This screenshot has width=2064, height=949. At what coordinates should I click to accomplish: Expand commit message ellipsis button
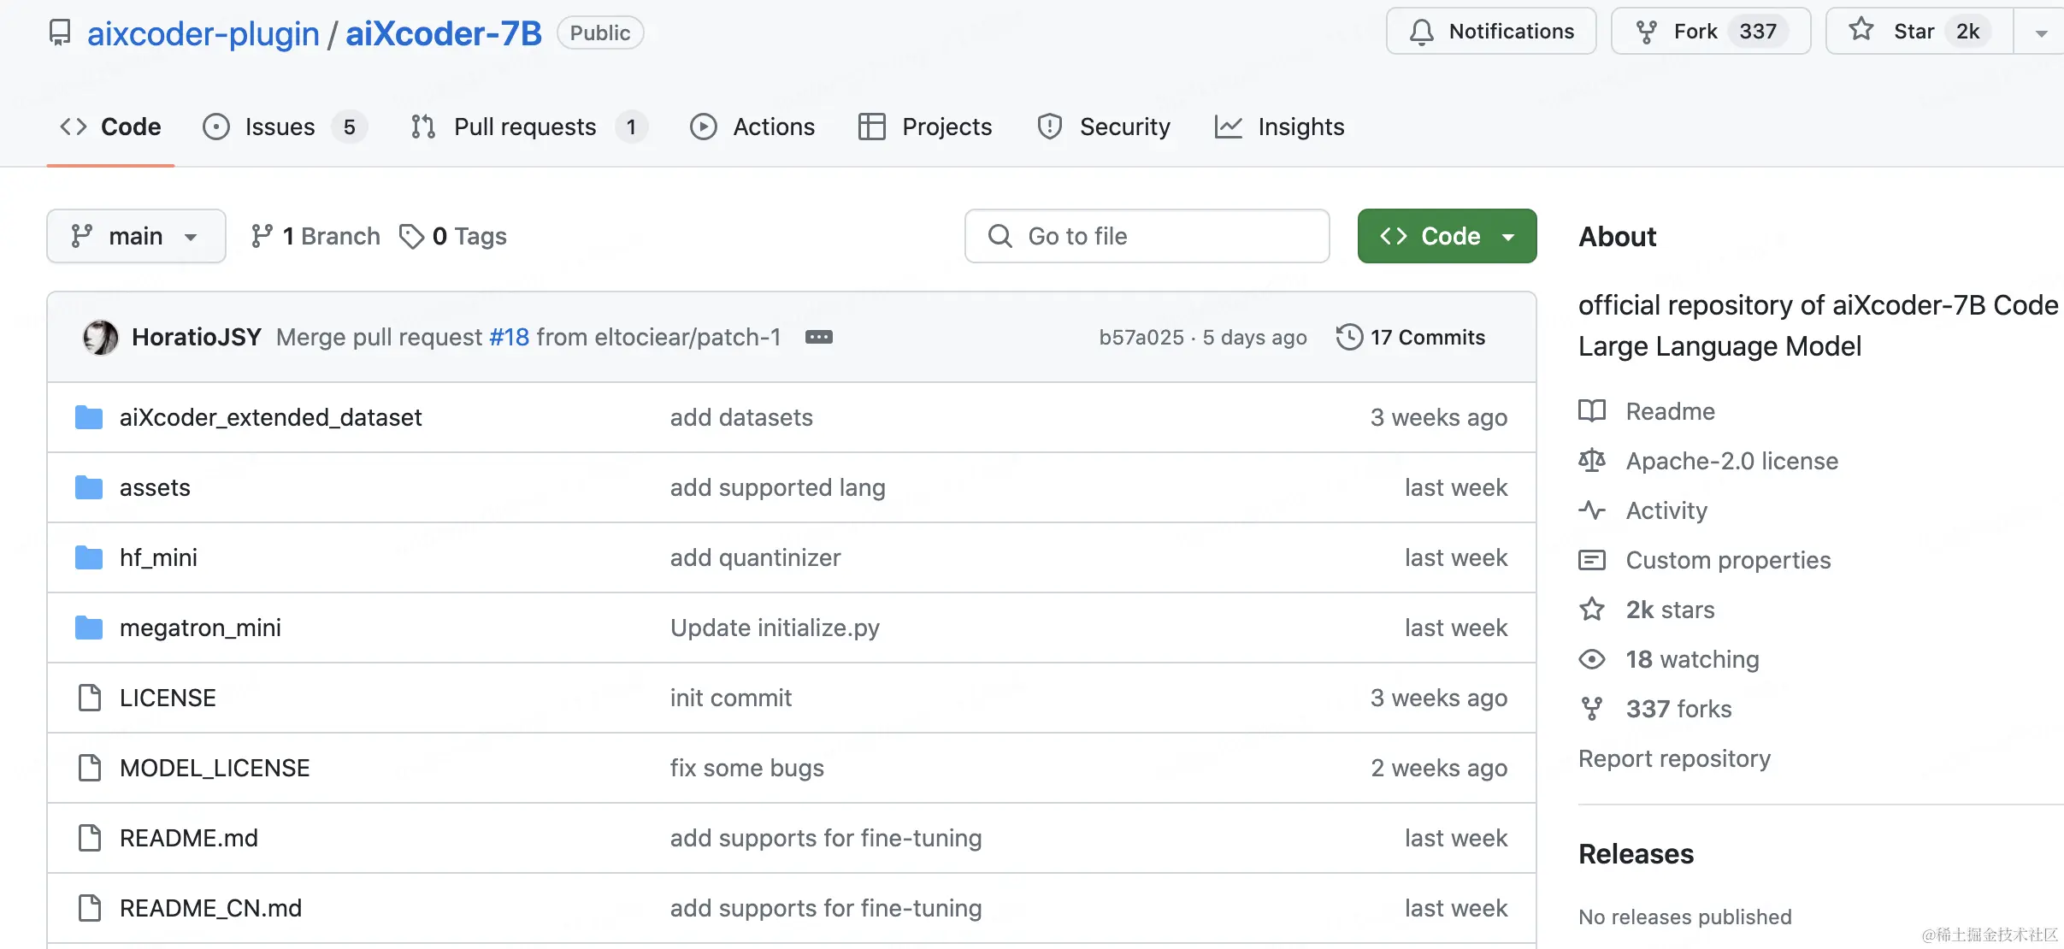tap(818, 337)
